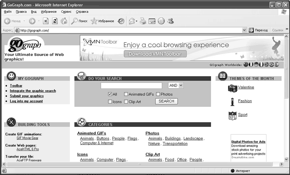Open the 'Submit your graphics' link
The image size is (290, 175).
[26, 96]
